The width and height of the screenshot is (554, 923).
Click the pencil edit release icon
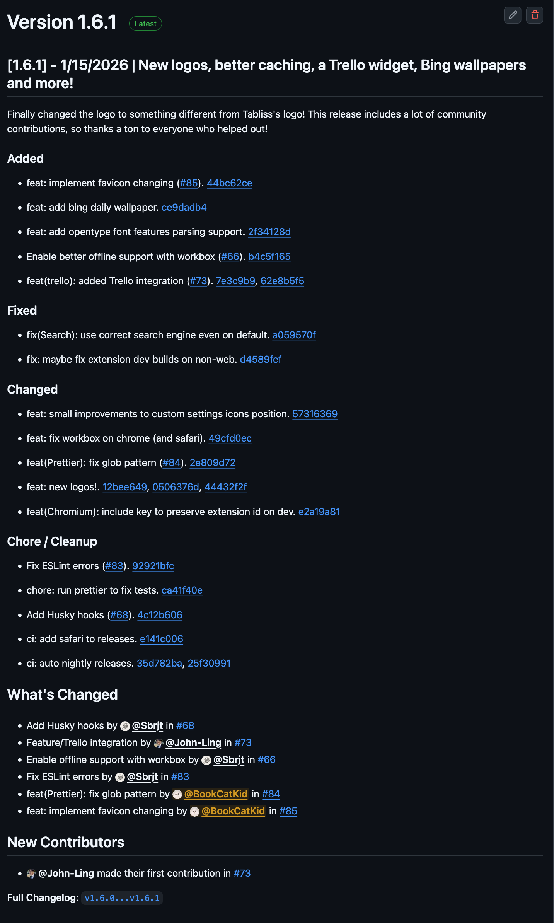coord(513,15)
